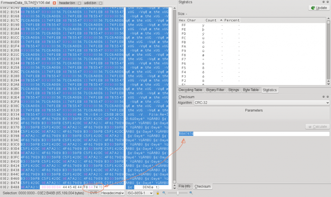Adjust the zoom slider in status bar
The height and width of the screenshot is (197, 331).
[x=178, y=193]
